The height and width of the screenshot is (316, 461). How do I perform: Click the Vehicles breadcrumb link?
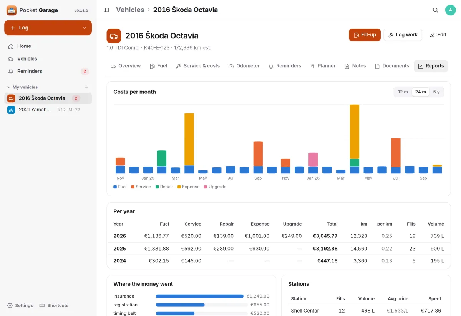[x=130, y=10]
